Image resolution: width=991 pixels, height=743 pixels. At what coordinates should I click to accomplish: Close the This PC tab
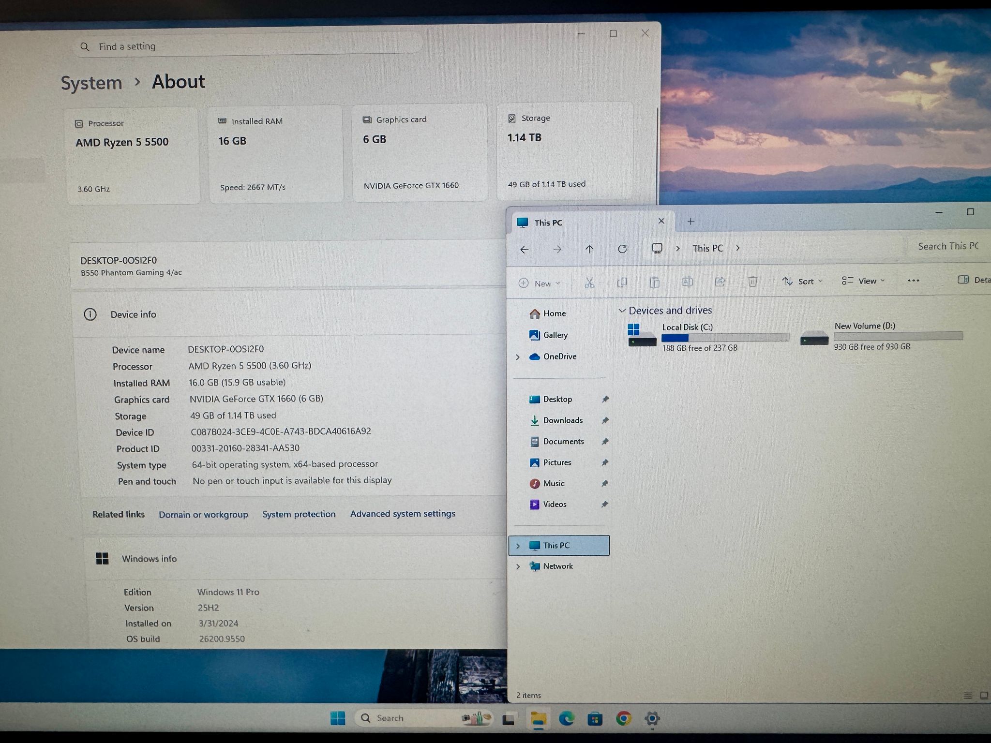[x=661, y=221]
